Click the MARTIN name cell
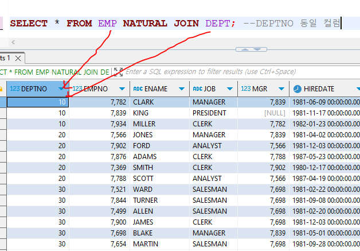This screenshot has height=251, width=360. point(159,244)
